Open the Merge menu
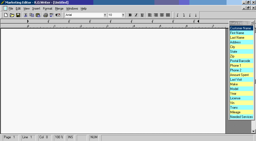Viewport: 256px width, 141px height. (x=59, y=9)
